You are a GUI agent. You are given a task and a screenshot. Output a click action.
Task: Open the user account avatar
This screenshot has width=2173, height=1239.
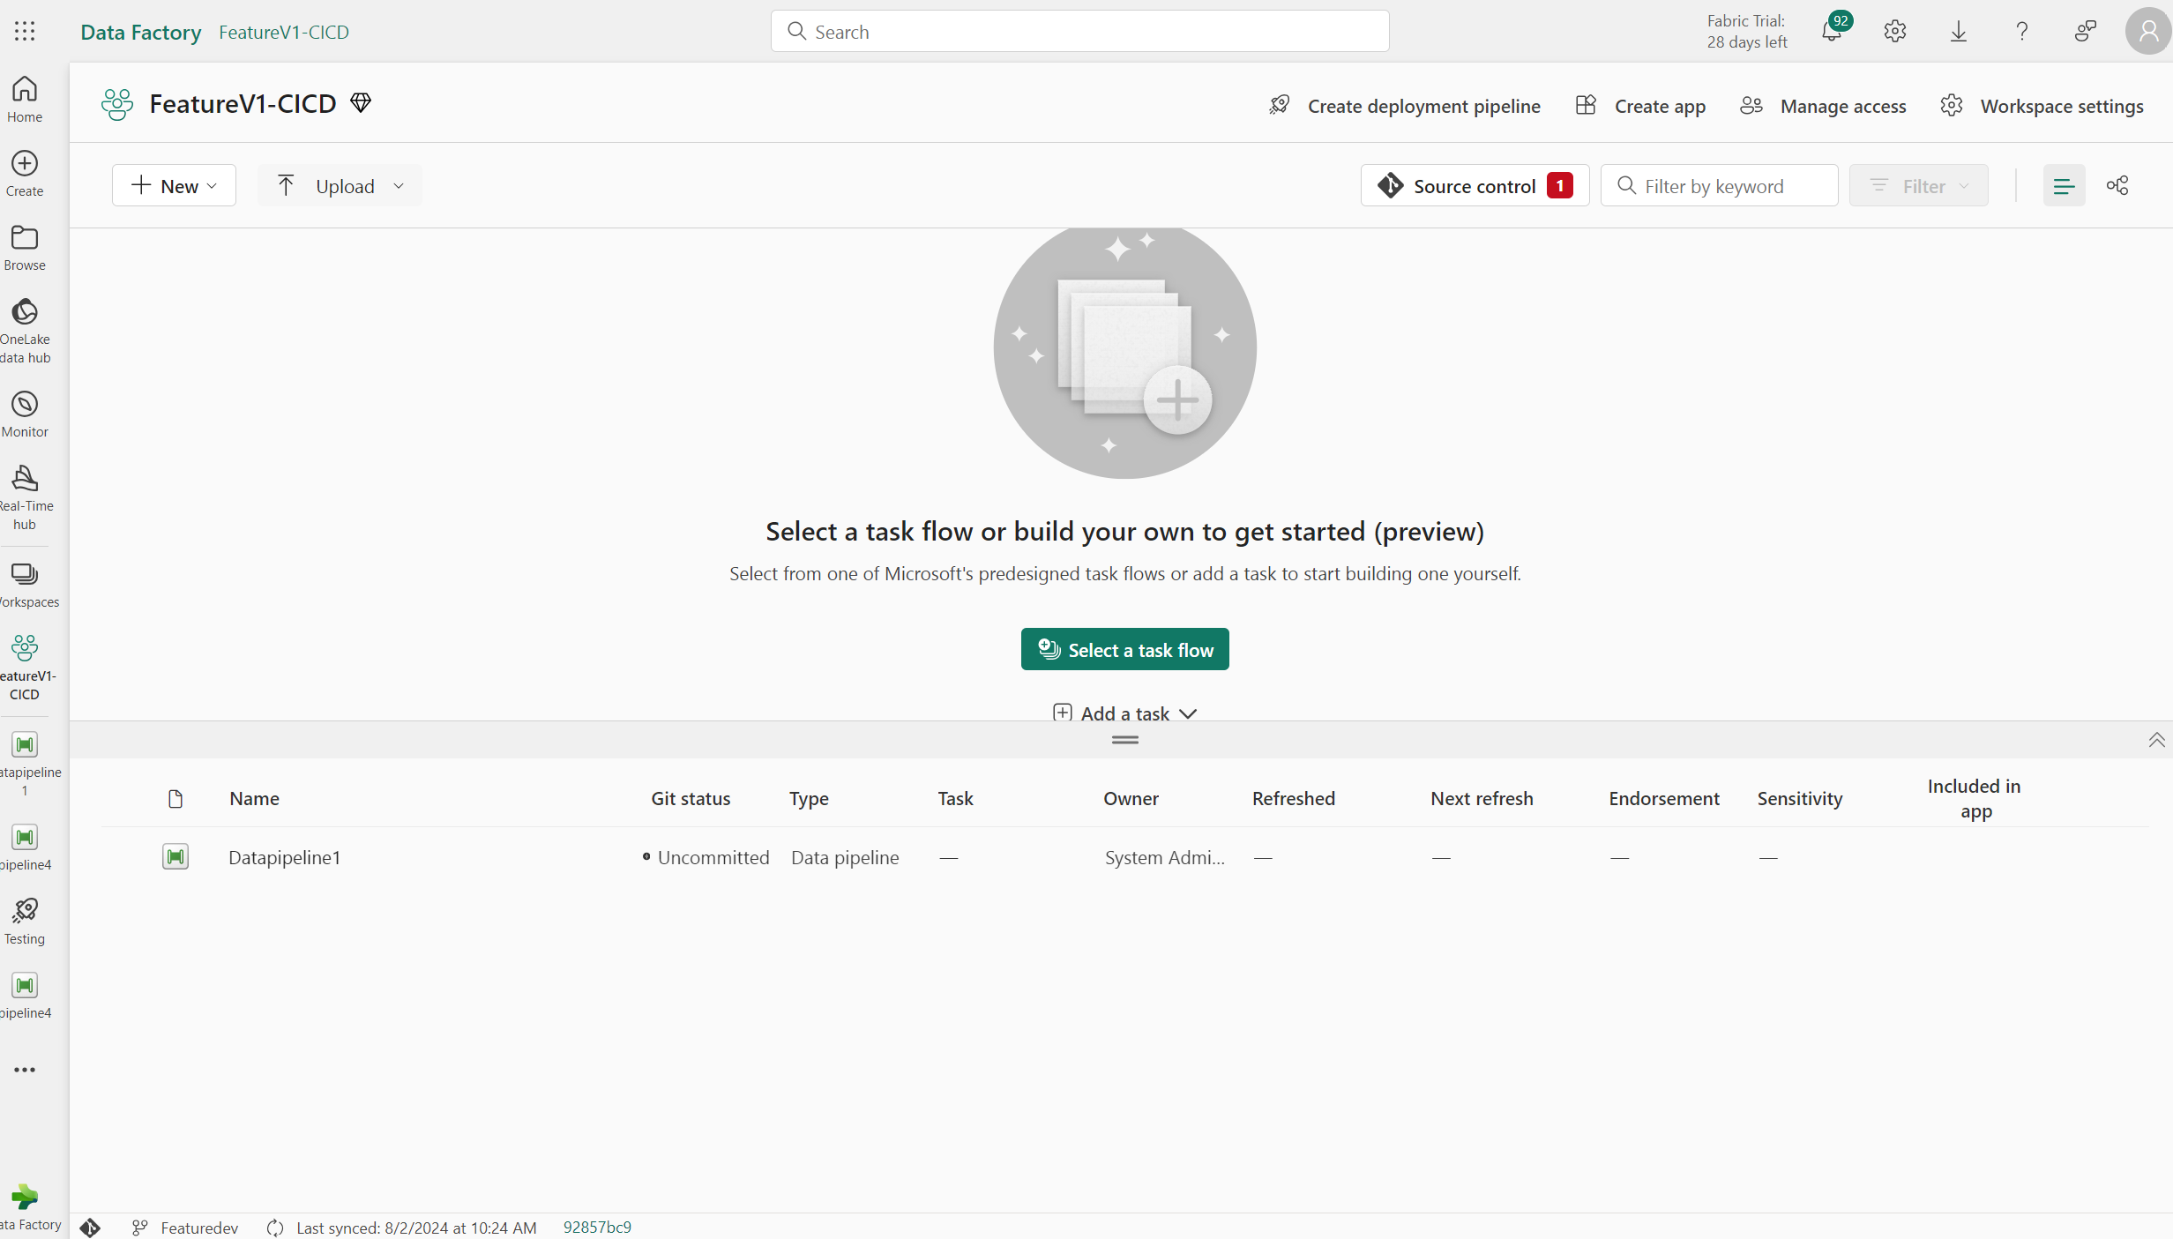2148,32
